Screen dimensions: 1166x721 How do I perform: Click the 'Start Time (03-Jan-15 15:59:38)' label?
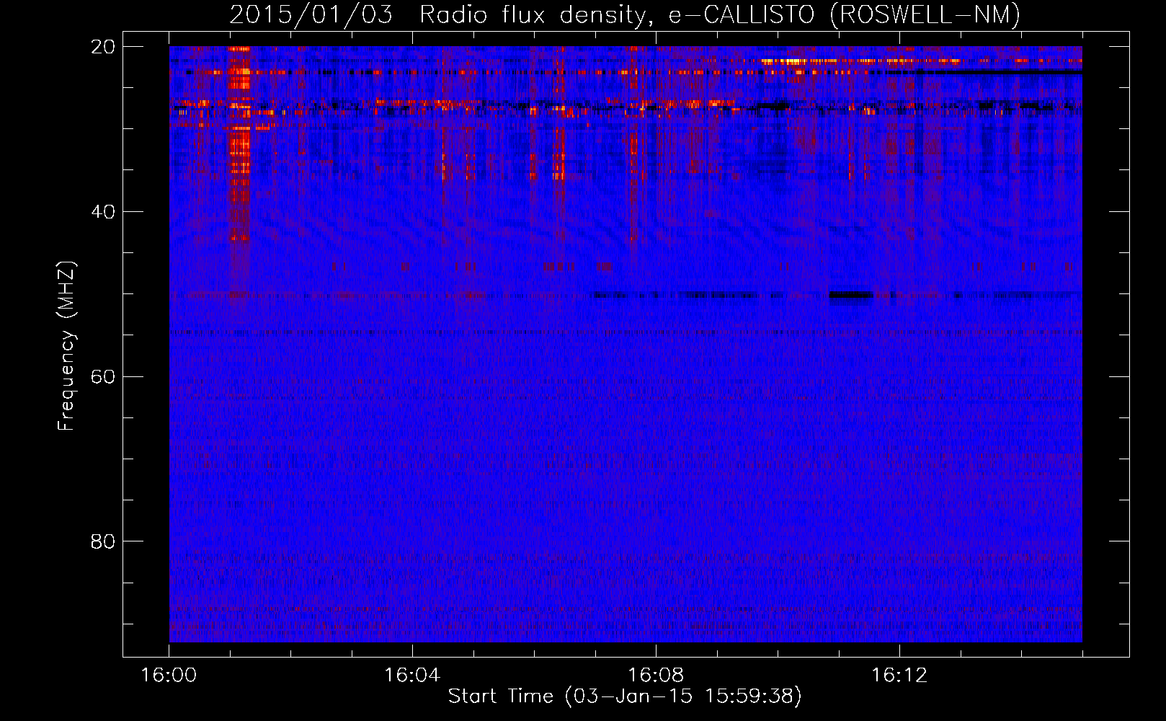point(625,696)
